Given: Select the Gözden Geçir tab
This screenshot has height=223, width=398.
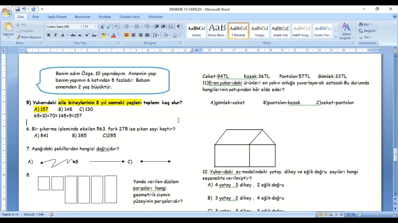Looking at the screenshot, I should (x=130, y=17).
